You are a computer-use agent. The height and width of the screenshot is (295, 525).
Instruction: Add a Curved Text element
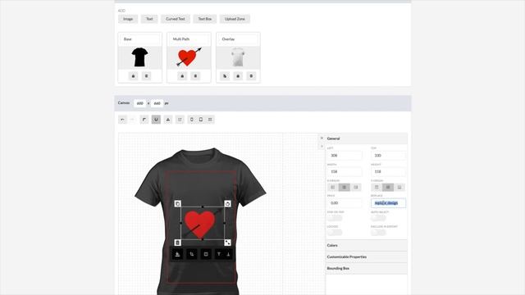click(176, 19)
